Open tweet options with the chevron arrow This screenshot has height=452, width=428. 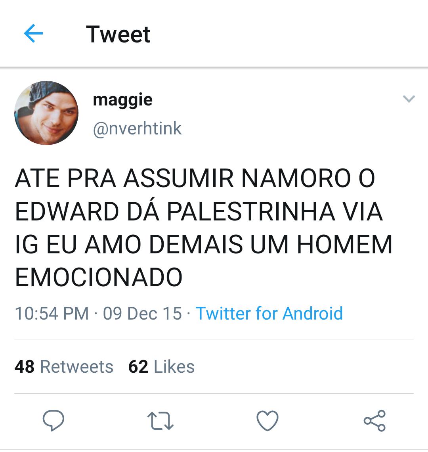409,99
